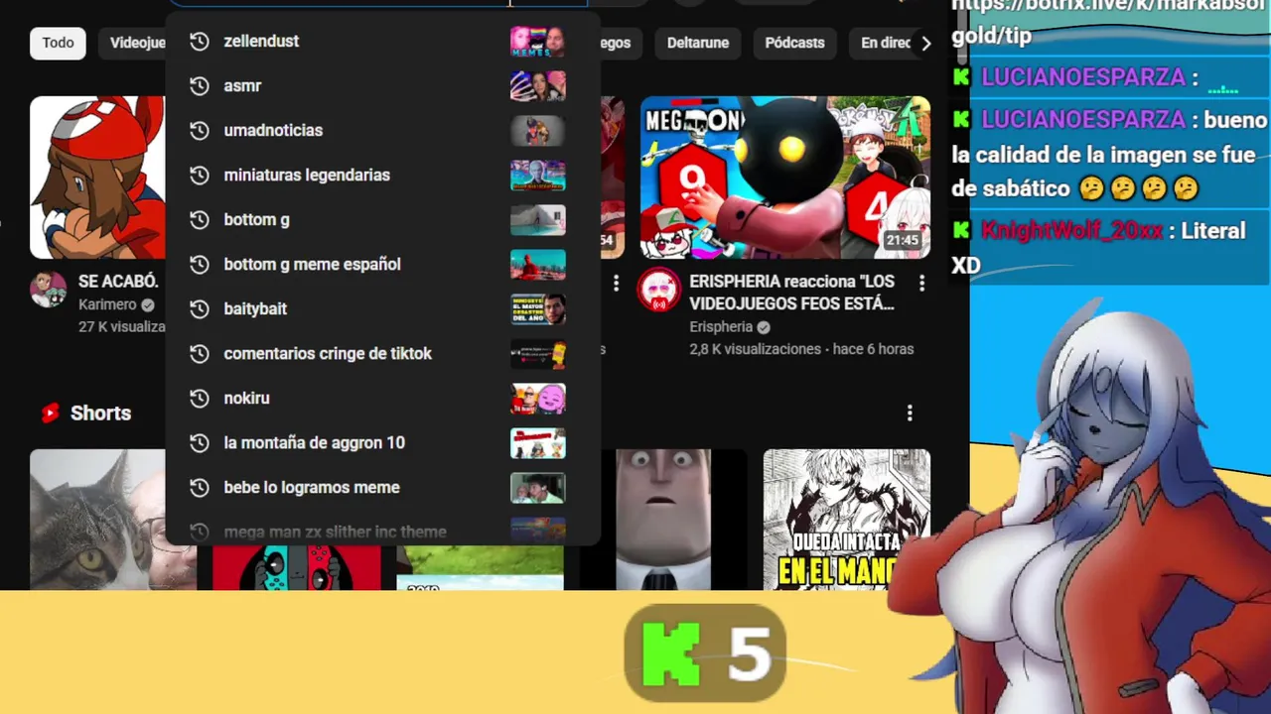Viewport: 1271px width, 714px height.
Task: Open the Nintendo Switch controller Short
Action: tap(296, 568)
